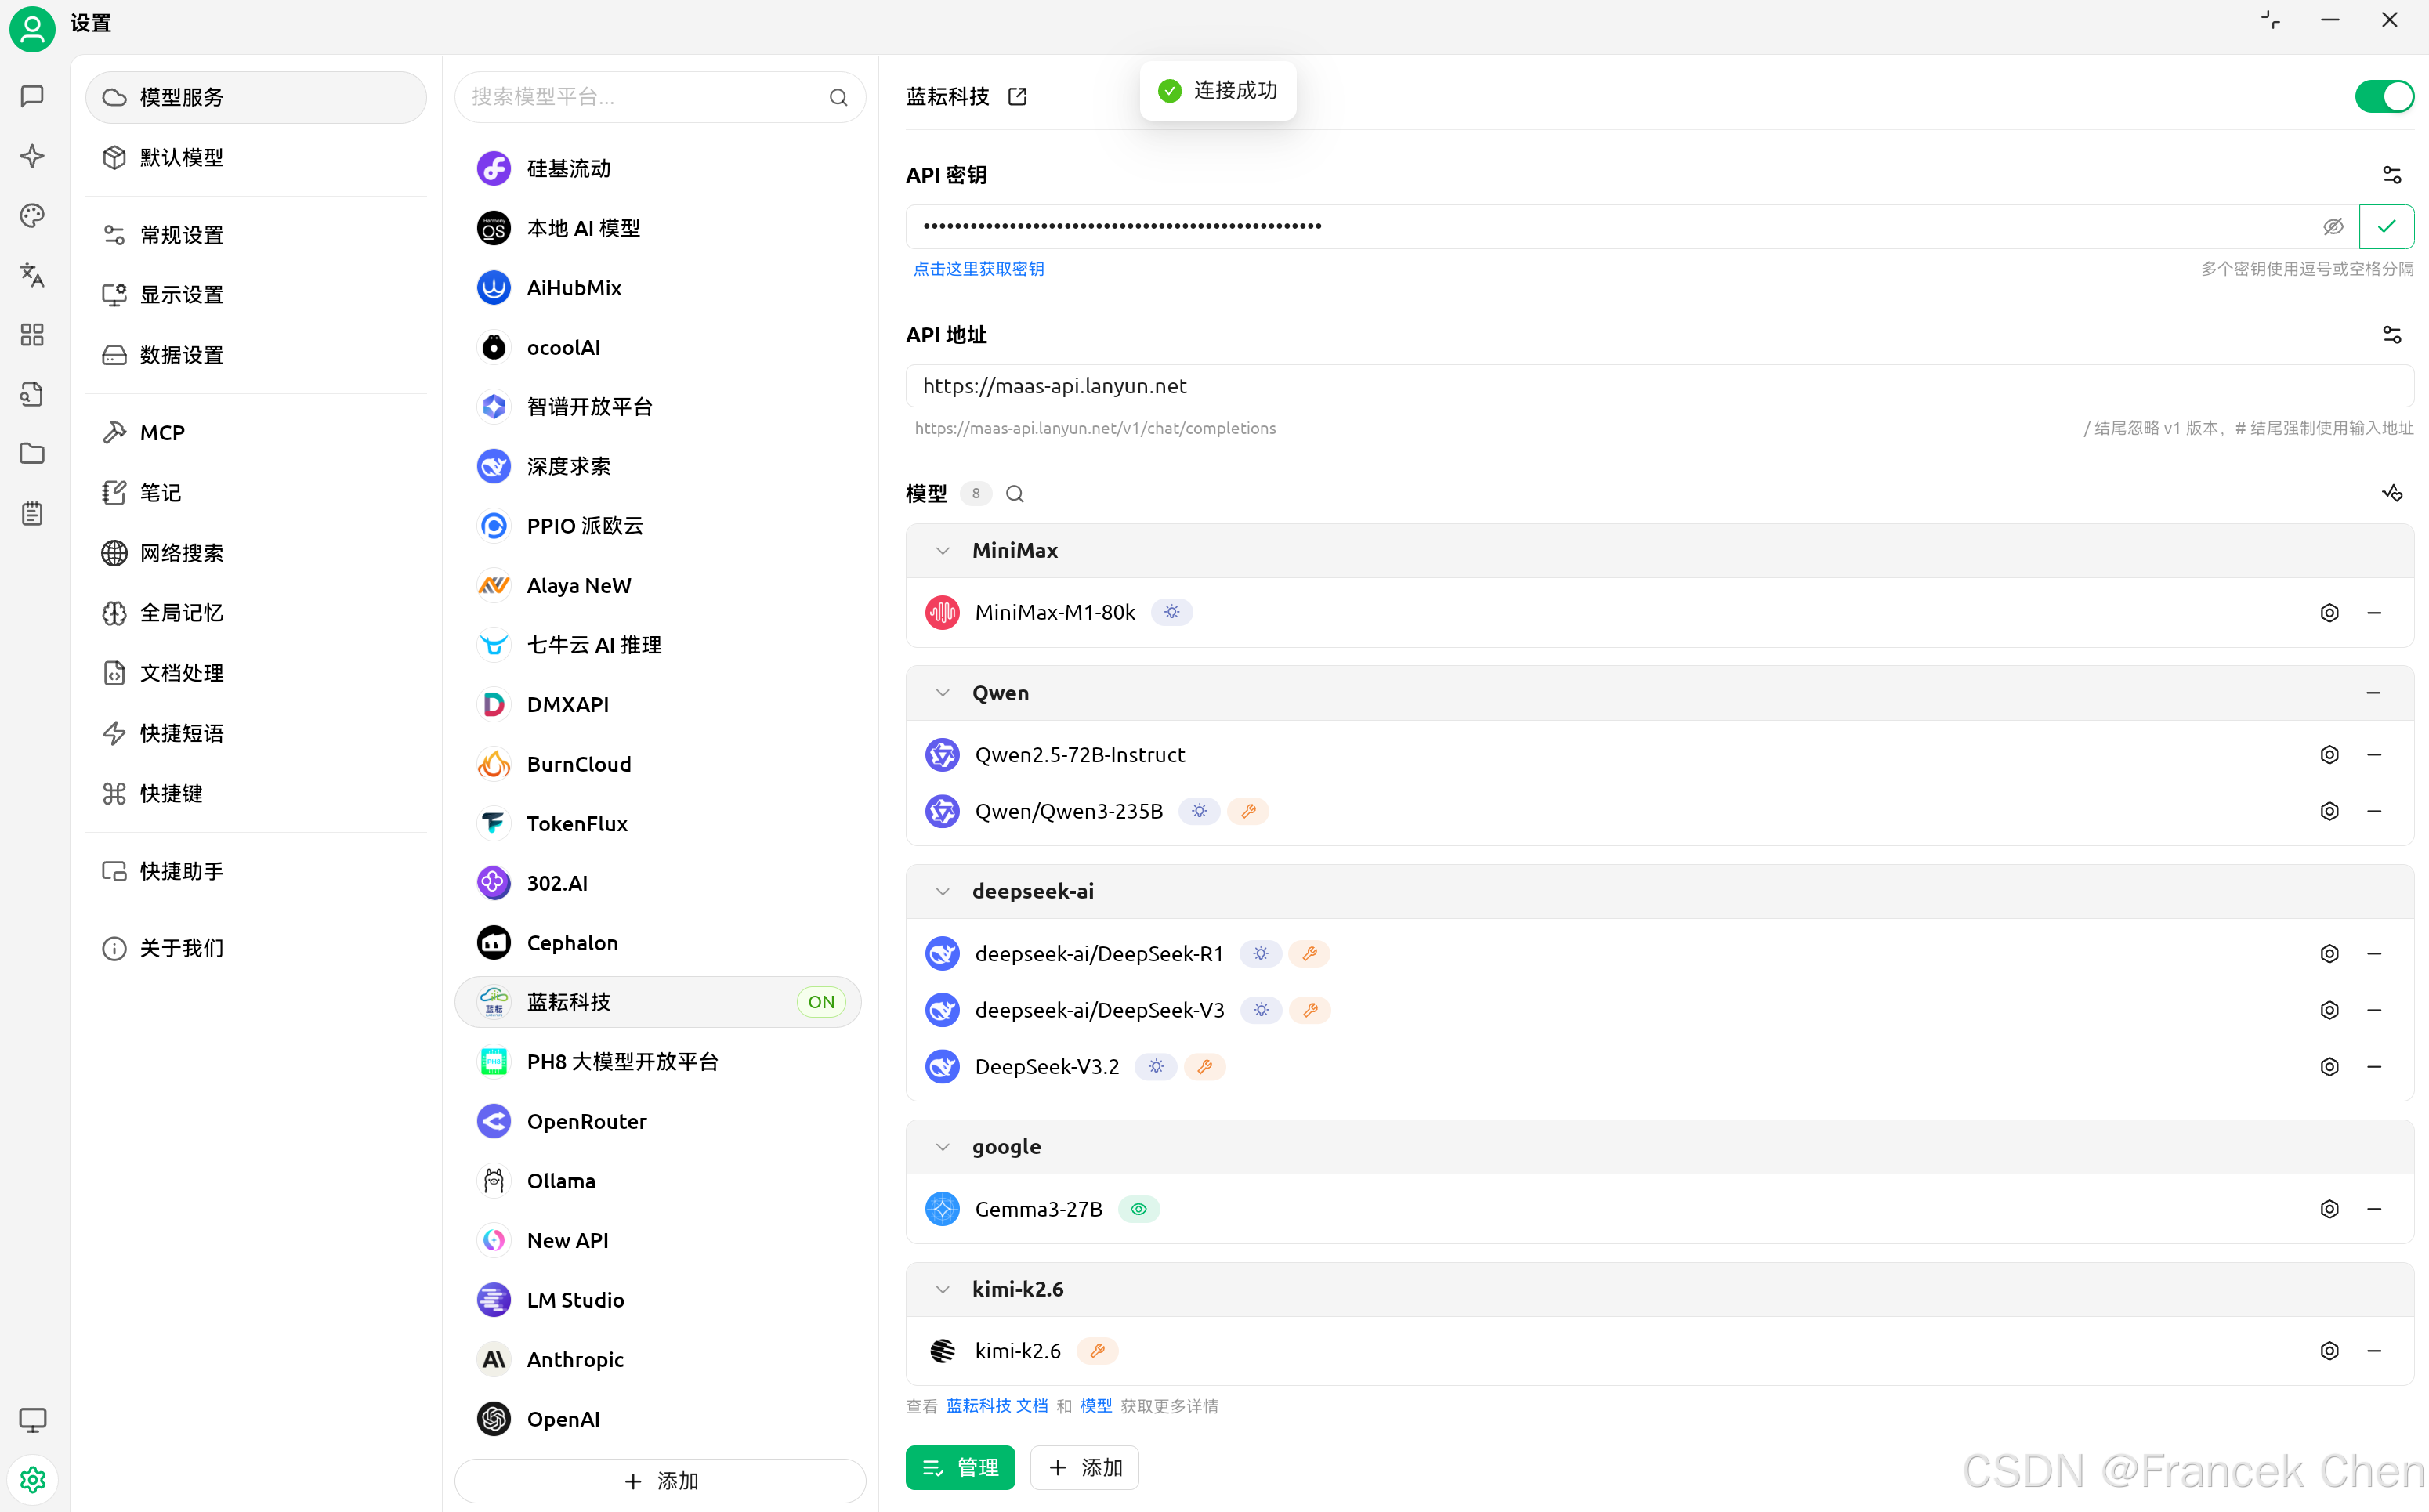
Task: Open the notes clipboard icon in the sidebar
Action: click(32, 513)
